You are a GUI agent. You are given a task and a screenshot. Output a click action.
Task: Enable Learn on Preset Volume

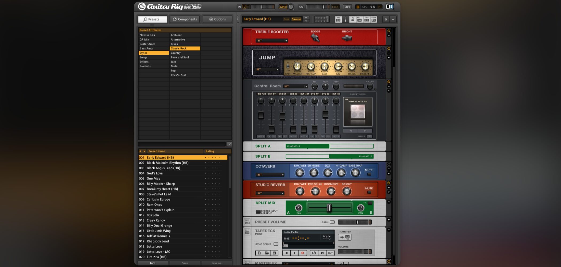332,222
